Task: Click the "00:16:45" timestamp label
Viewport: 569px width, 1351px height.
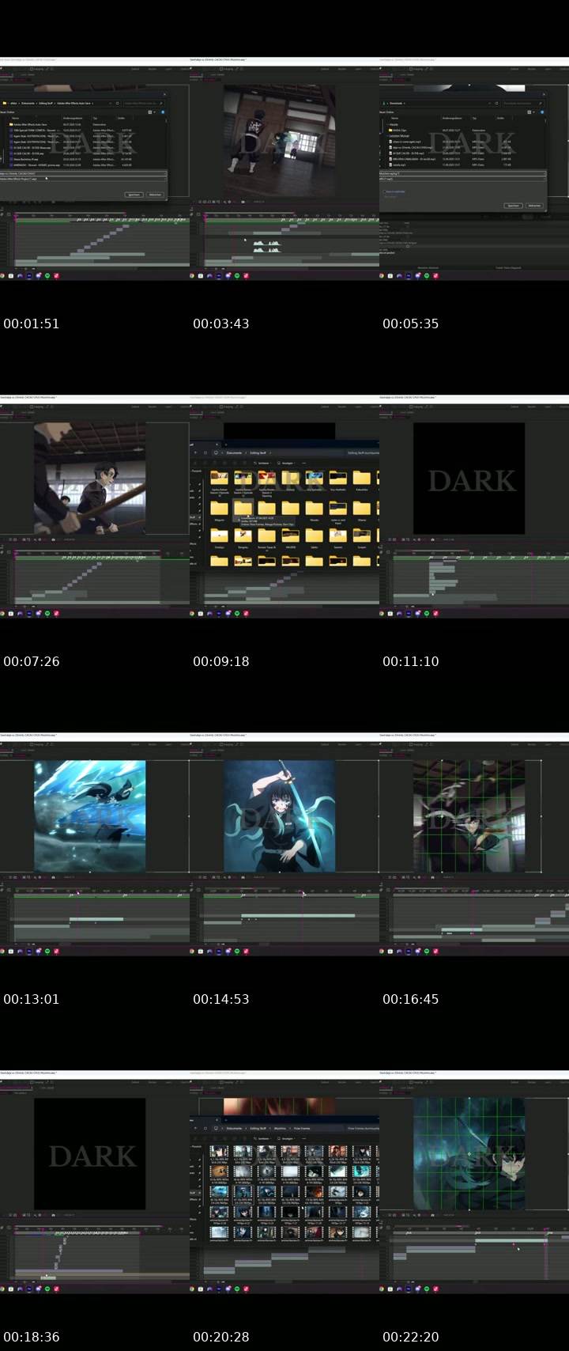Action: [x=411, y=999]
